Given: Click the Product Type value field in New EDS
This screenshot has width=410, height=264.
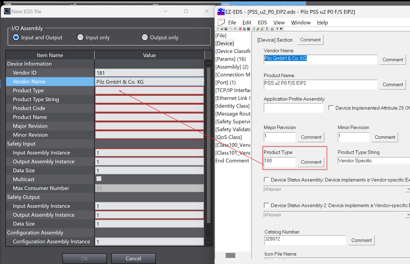Looking at the screenshot, I should point(149,90).
